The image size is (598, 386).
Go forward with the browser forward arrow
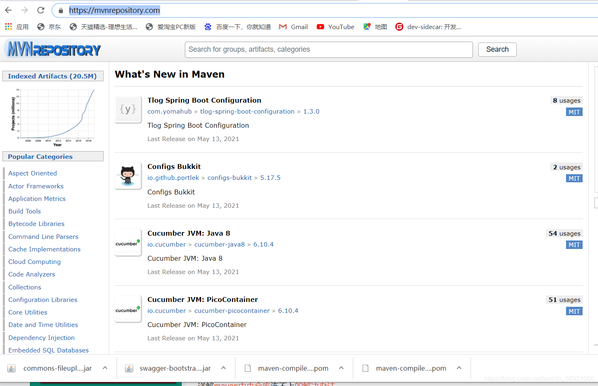25,10
